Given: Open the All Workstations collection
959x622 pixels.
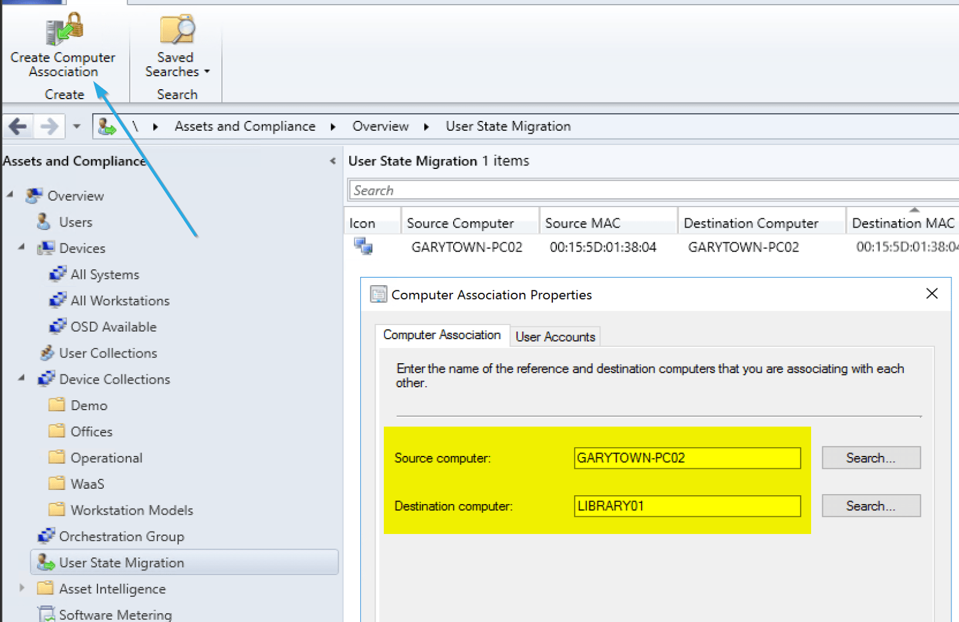Looking at the screenshot, I should [x=120, y=301].
